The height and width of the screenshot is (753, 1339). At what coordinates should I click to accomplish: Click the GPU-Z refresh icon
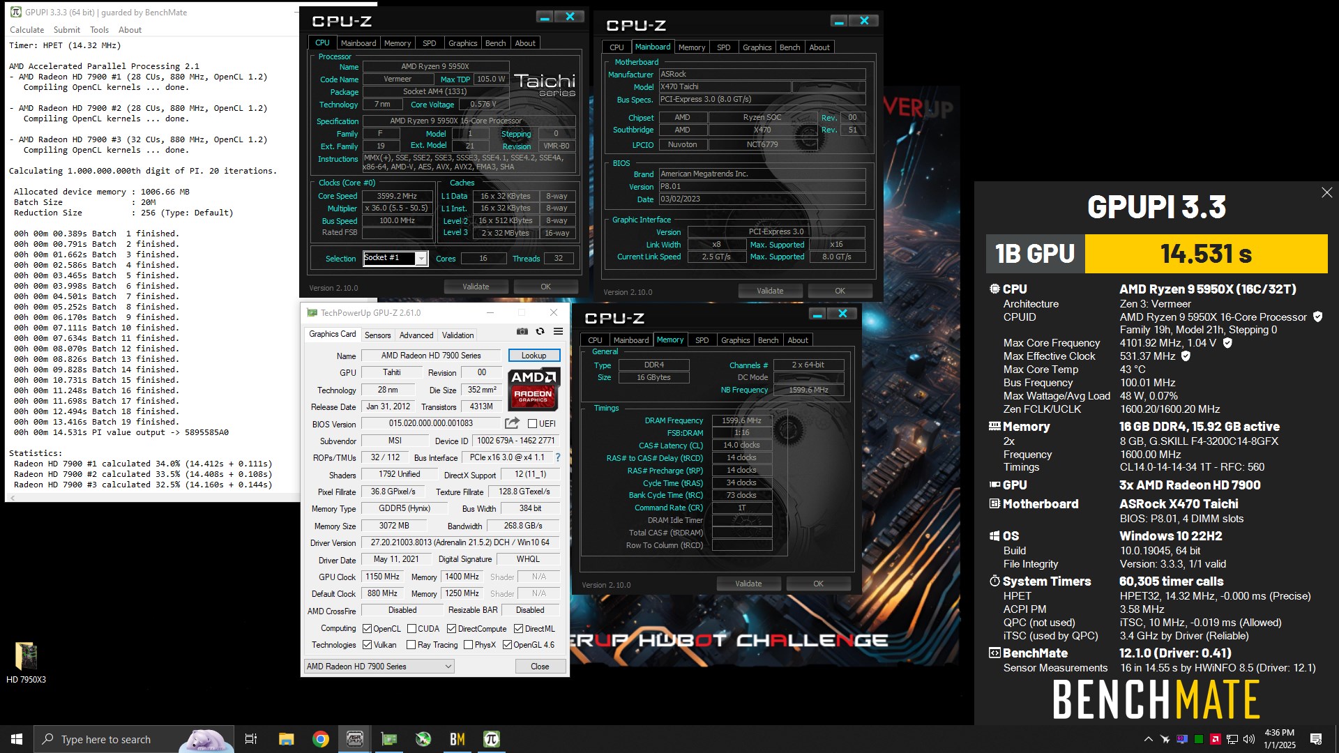pyautogui.click(x=540, y=332)
